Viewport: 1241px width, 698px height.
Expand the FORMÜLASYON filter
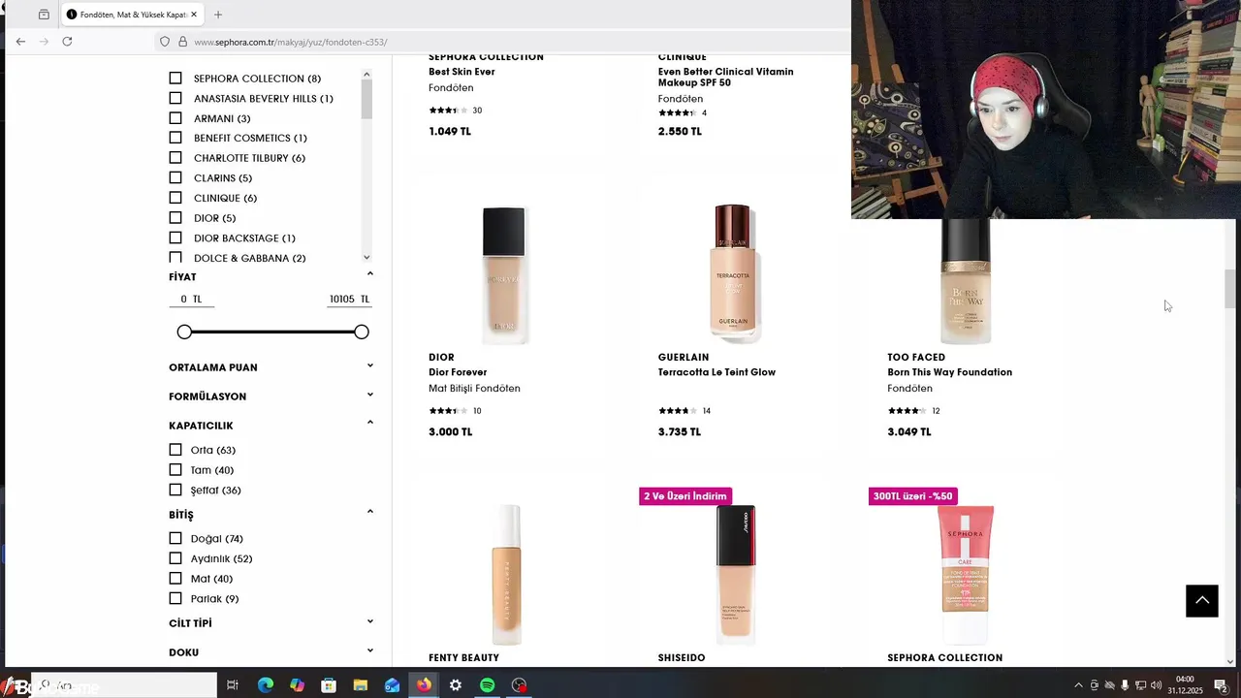[x=370, y=396]
